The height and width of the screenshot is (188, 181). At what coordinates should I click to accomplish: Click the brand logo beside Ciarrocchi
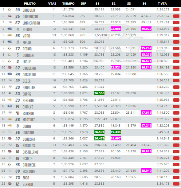point(10,16)
